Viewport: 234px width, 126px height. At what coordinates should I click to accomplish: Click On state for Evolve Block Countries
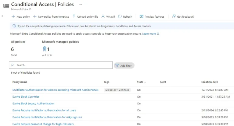coord(139,96)
